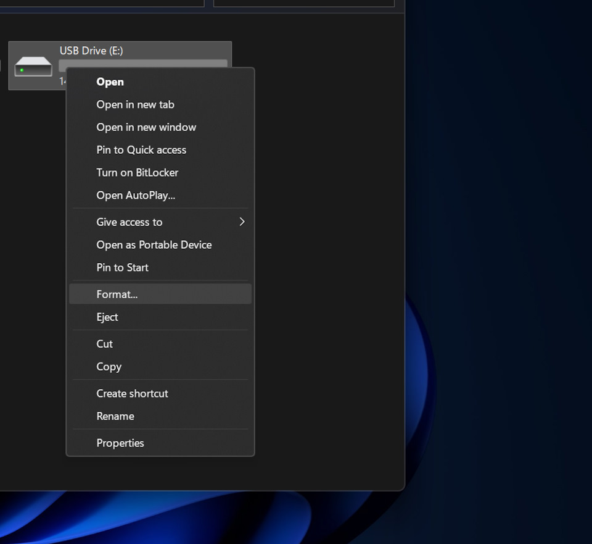This screenshot has width=592, height=544.
Task: Click Format... in the context menu
Action: pos(160,294)
